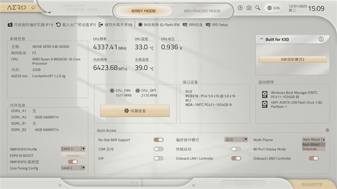Click the Q-Flash BIOS update chip icon
This screenshot has height=189, width=337.
[x=140, y=25]
